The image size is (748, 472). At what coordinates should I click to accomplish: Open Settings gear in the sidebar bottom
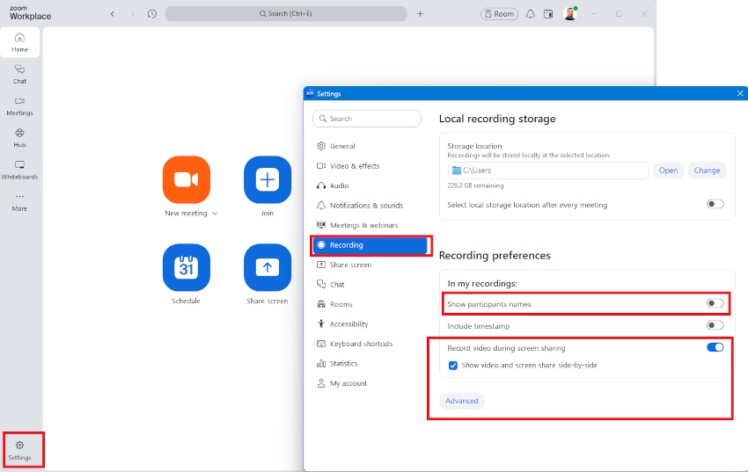19,450
